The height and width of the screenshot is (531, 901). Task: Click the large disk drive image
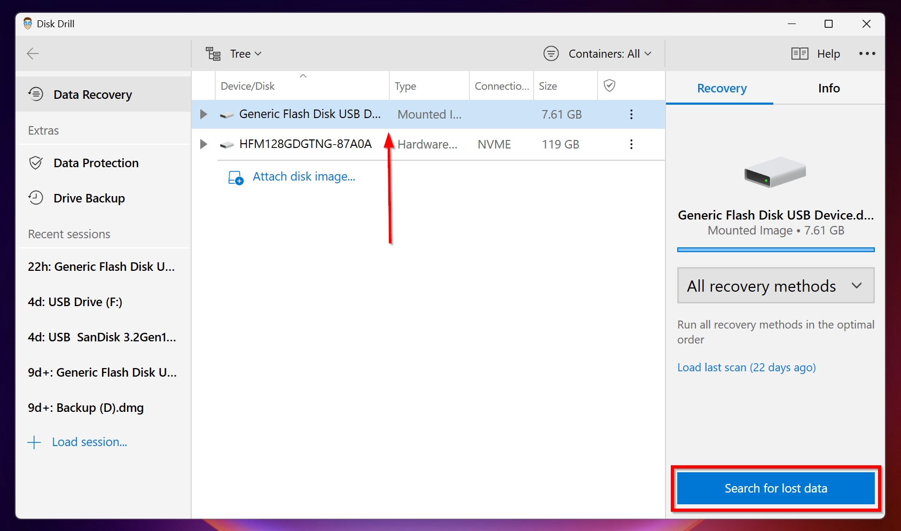coord(775,171)
